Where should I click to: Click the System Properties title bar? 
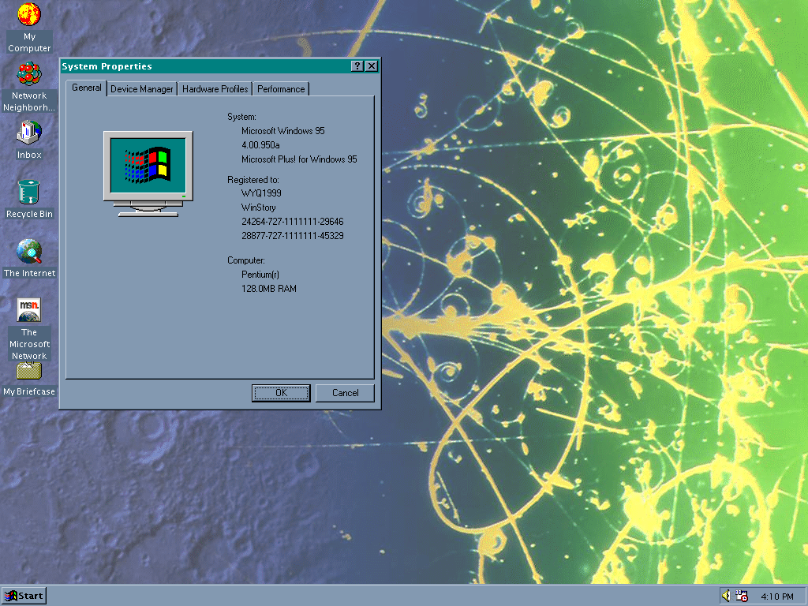(x=197, y=66)
